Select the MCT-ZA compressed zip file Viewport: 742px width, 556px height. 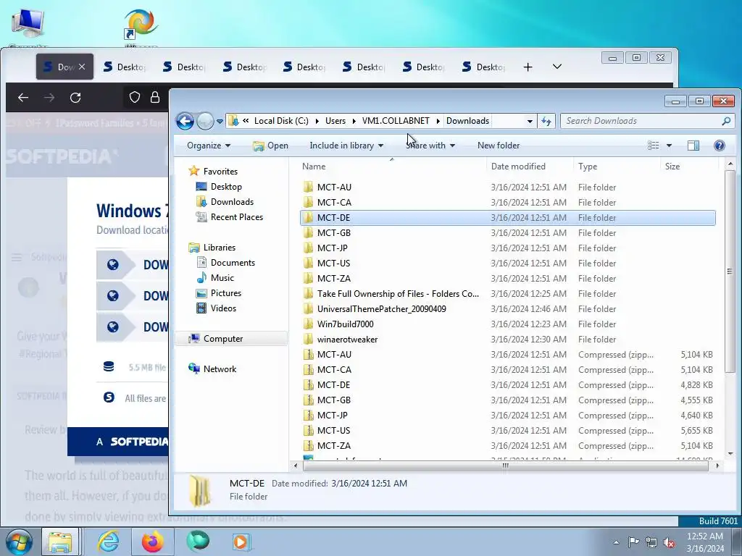click(x=507, y=445)
